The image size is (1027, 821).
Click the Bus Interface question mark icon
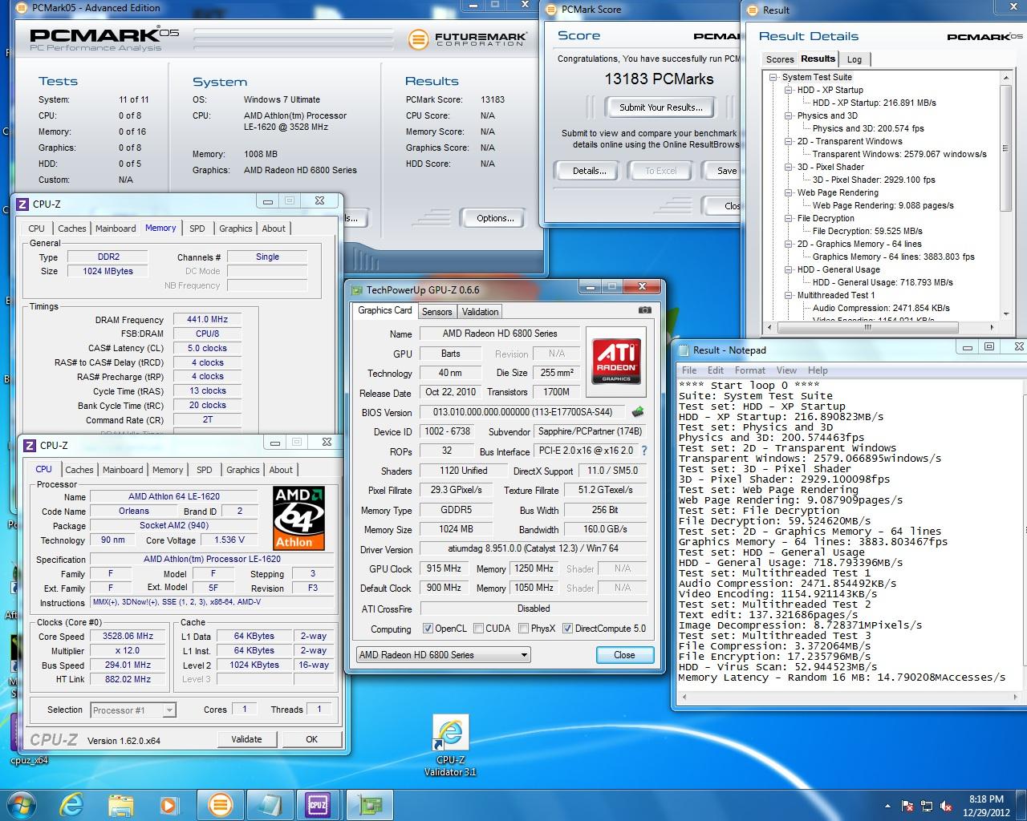643,451
